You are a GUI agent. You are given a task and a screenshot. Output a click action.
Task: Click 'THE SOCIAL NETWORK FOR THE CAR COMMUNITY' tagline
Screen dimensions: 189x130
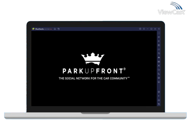point(94,79)
